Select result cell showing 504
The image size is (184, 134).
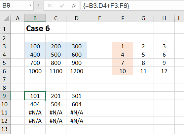pos(56,104)
